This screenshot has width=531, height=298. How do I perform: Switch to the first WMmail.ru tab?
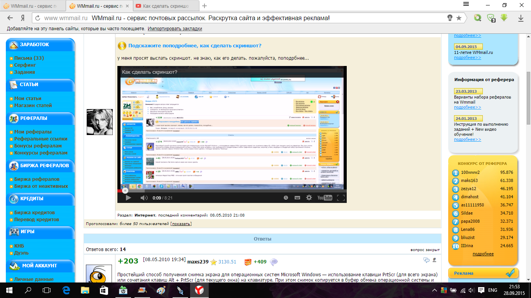coord(33,6)
